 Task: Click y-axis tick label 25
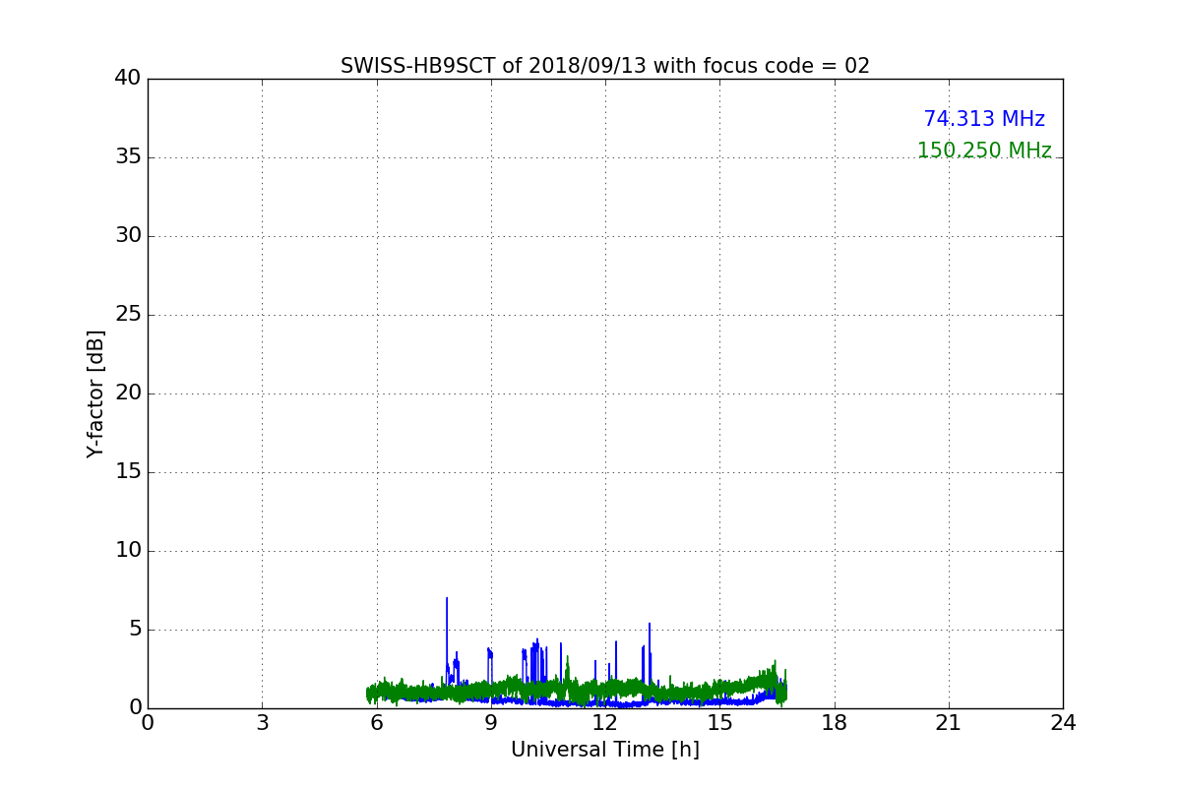[128, 315]
